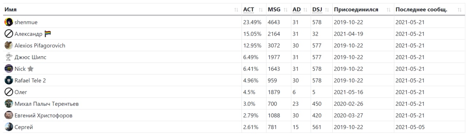The image size is (467, 137).
Task: Click the blocked icon beside Олег
Action: click(x=9, y=92)
